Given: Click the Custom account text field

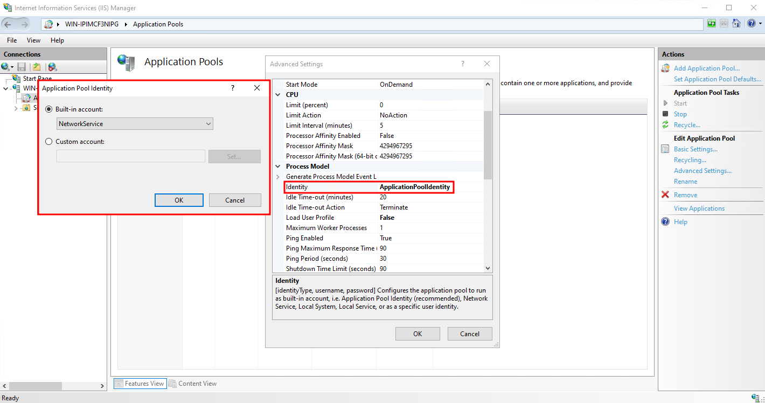Looking at the screenshot, I should (131, 156).
